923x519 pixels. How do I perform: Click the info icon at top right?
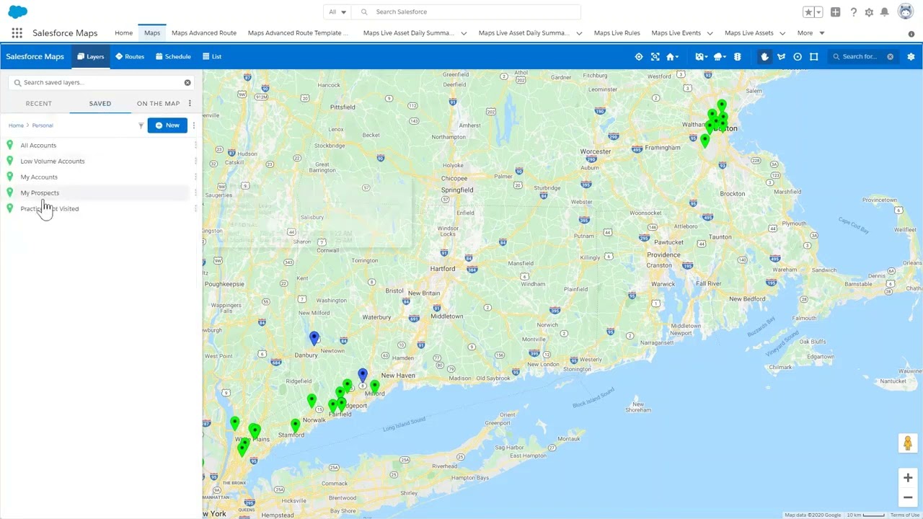[911, 34]
